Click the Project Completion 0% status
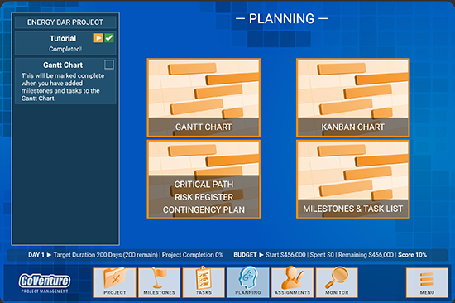 pyautogui.click(x=193, y=255)
